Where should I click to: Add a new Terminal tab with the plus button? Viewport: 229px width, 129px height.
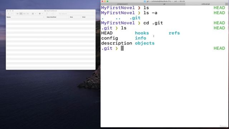[x=227, y=4]
